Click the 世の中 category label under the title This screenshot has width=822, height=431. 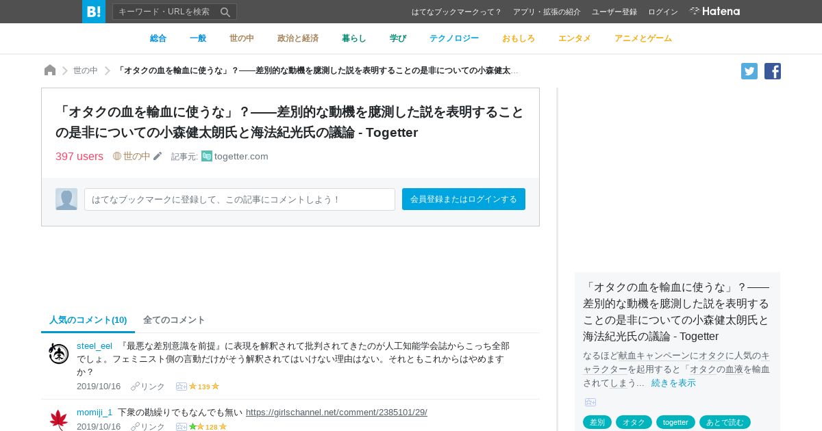(137, 156)
